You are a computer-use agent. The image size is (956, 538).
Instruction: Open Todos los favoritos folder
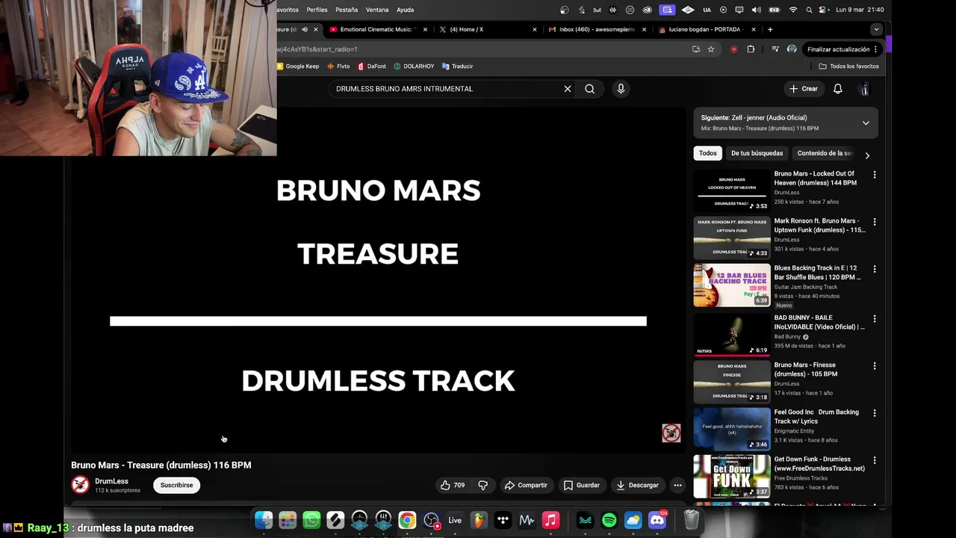coord(848,67)
